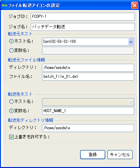Click the 登録 button
The image size is (140, 168).
click(x=93, y=155)
